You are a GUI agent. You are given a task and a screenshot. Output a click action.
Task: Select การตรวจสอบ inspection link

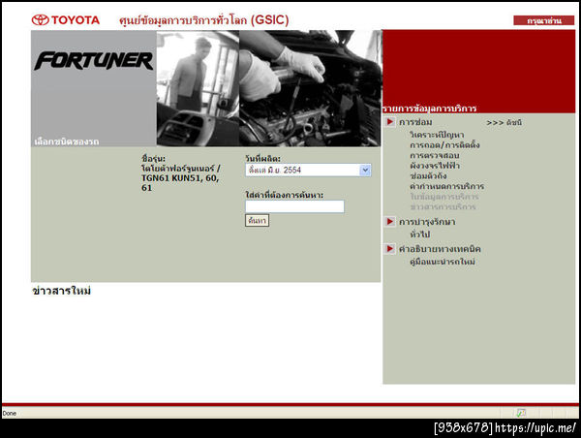tap(435, 155)
